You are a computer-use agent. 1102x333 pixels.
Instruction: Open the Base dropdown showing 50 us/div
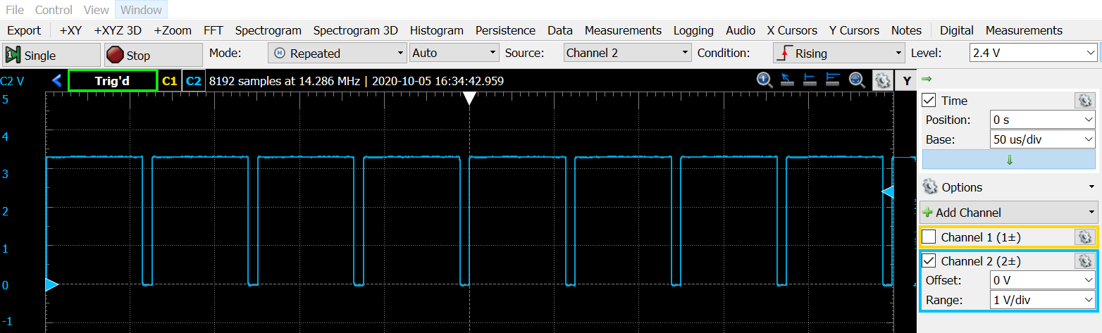point(1043,139)
